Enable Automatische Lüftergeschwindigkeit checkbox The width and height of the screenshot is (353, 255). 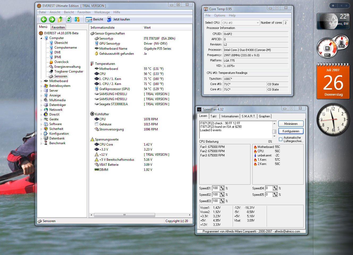coord(280,139)
